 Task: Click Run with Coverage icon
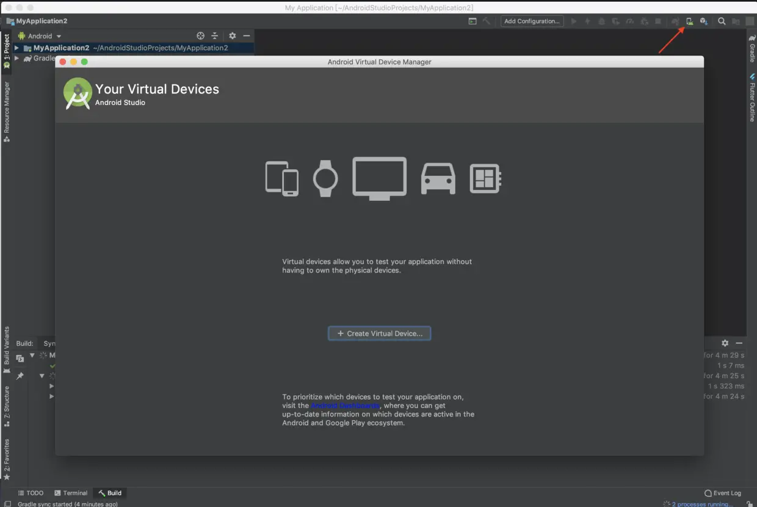pyautogui.click(x=615, y=21)
